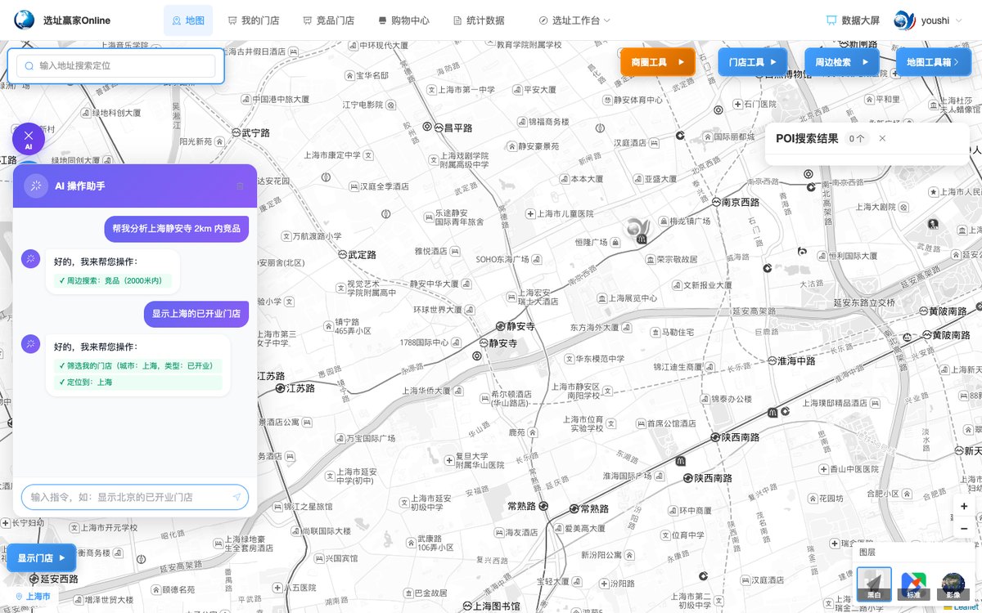The width and height of the screenshot is (982, 613).
Task: Expand the 显示门店 dropdown button
Action: coord(41,557)
